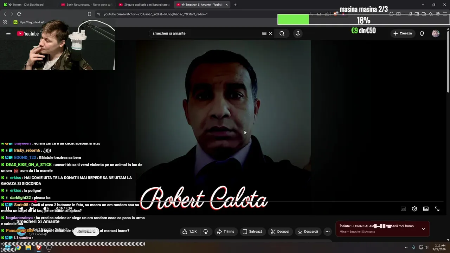The image size is (450, 253).
Task: Bookmark this page icon
Action: click(89, 14)
